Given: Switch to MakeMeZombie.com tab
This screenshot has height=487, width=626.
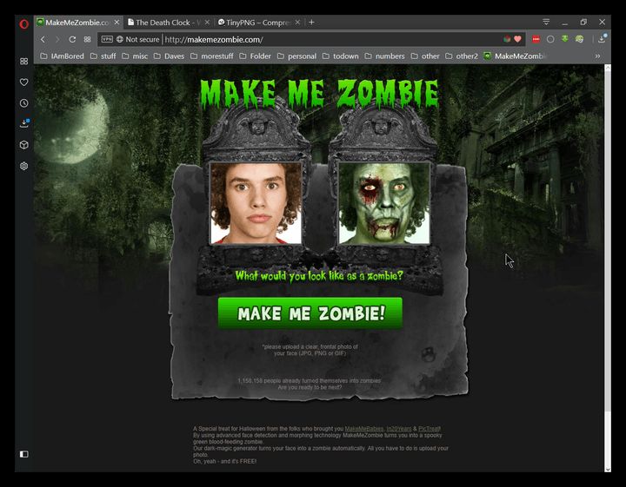Looking at the screenshot, I should click(x=78, y=23).
